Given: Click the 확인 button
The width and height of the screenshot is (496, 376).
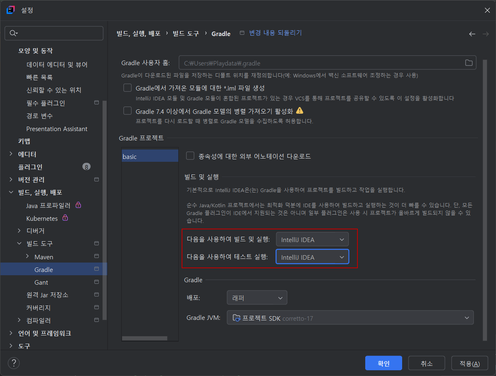Looking at the screenshot, I should 384,363.
